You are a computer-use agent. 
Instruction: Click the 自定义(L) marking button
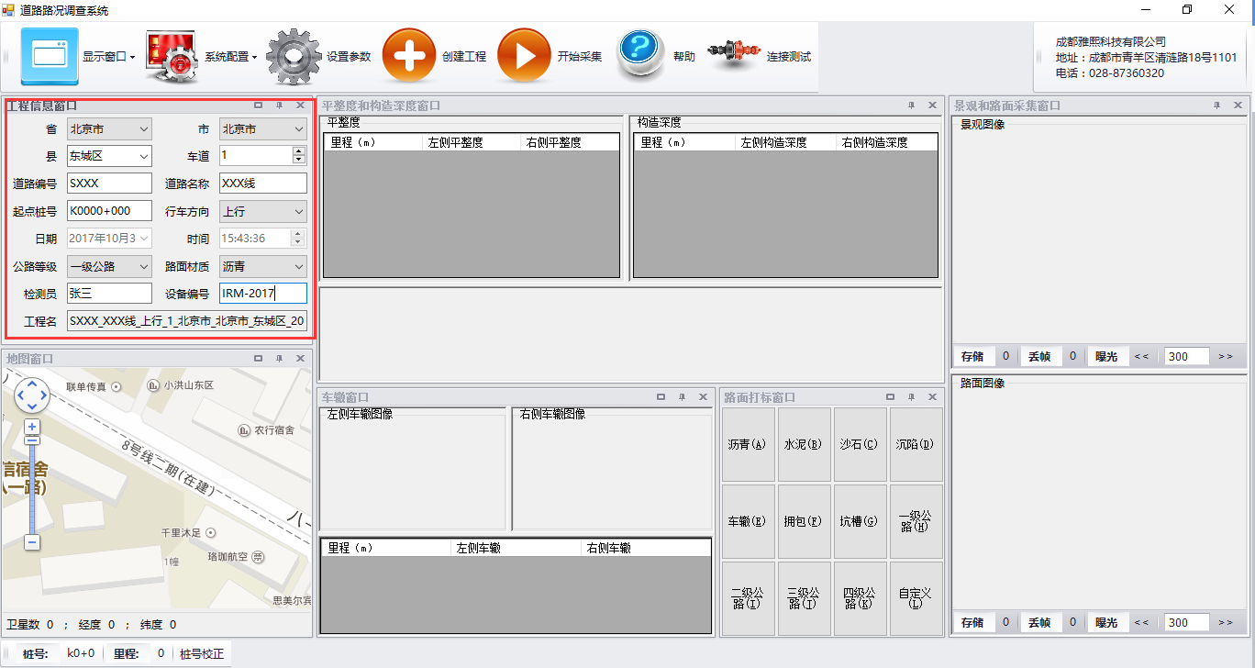[x=916, y=599]
